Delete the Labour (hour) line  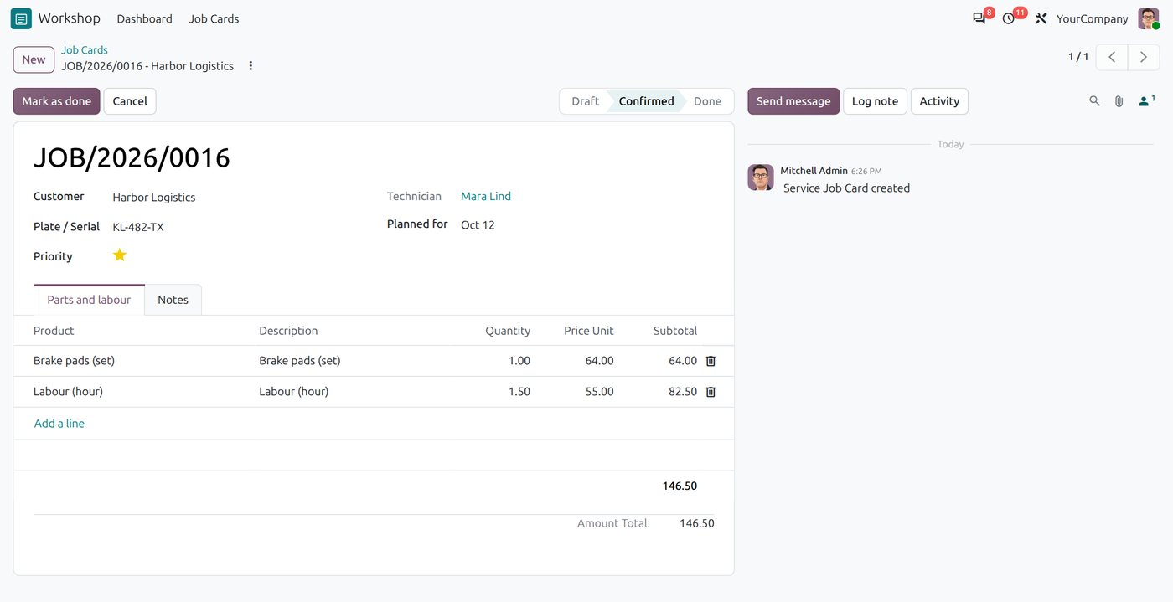tap(711, 392)
